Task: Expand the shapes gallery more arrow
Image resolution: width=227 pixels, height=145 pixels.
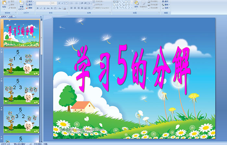Action: 132,7
